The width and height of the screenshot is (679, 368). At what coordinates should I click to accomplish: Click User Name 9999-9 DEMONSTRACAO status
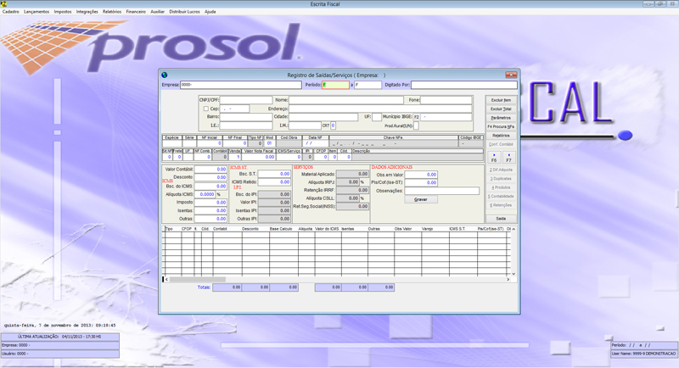643,354
